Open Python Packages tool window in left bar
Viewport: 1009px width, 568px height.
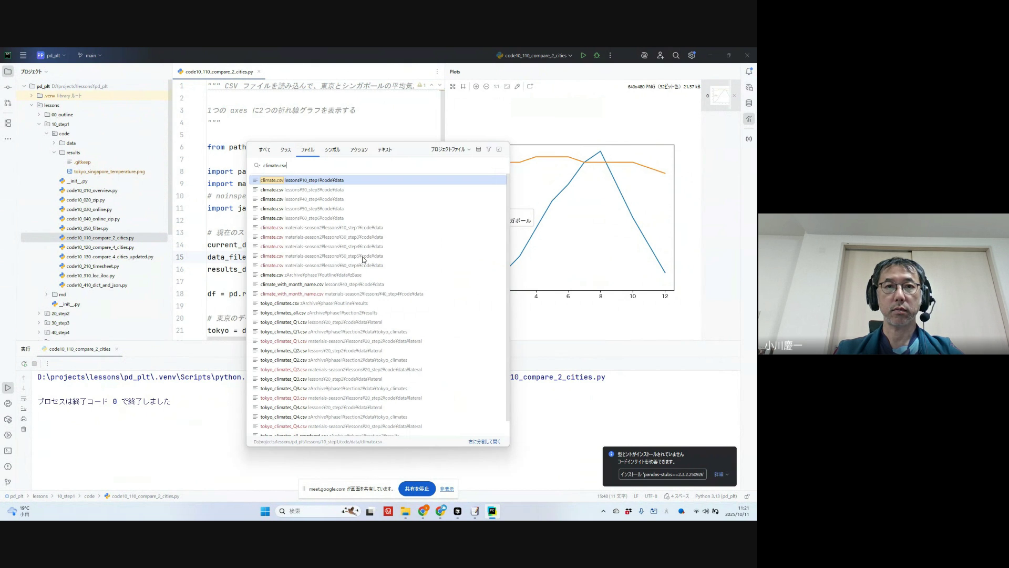[8, 419]
